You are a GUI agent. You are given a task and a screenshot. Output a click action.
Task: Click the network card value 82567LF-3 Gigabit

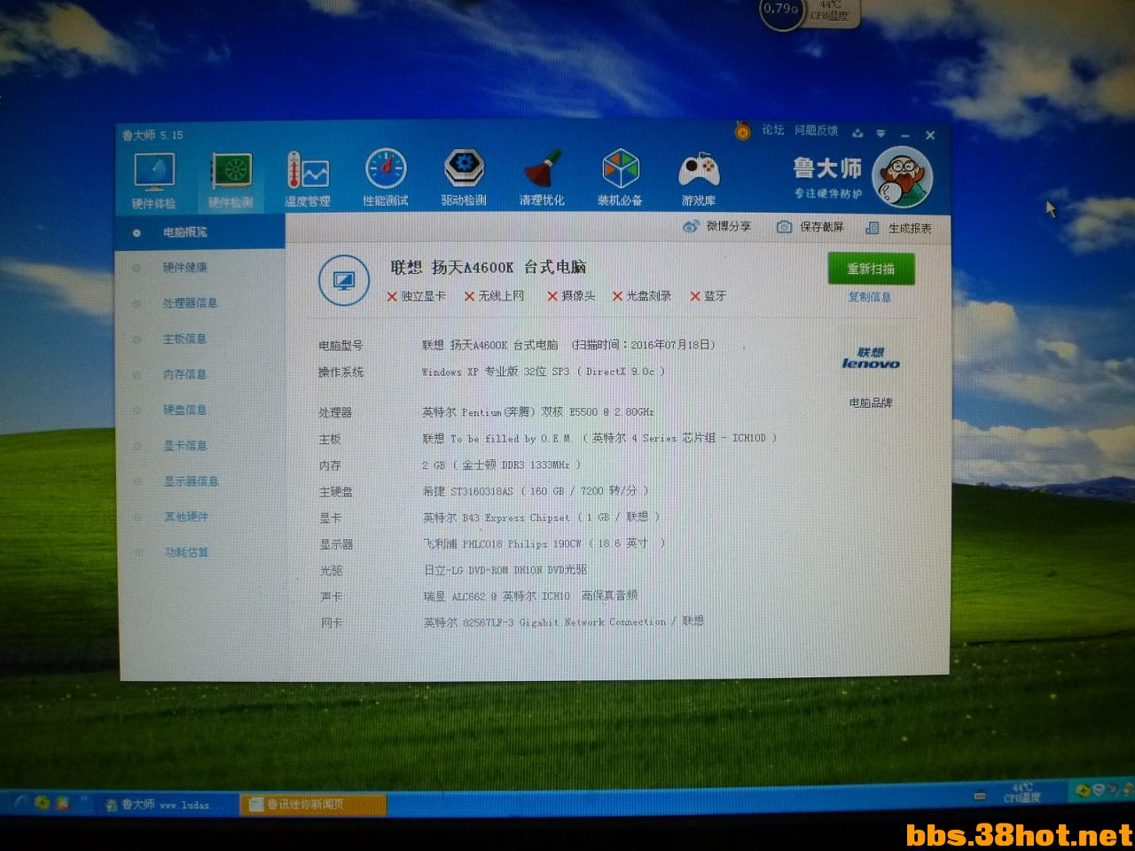[x=564, y=621]
